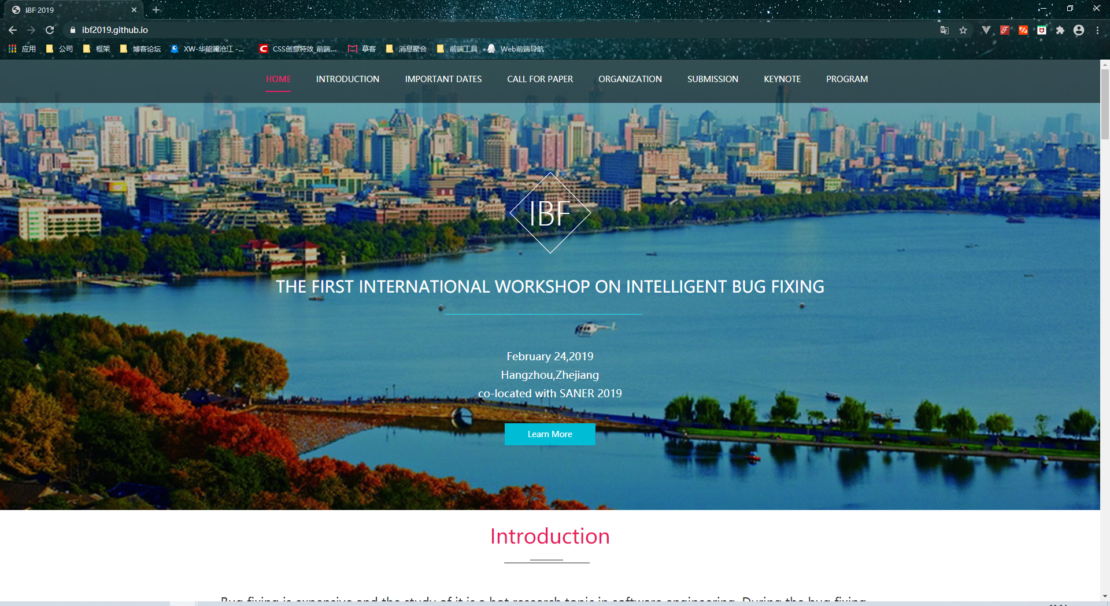Open the PROGRAM section

click(x=847, y=79)
